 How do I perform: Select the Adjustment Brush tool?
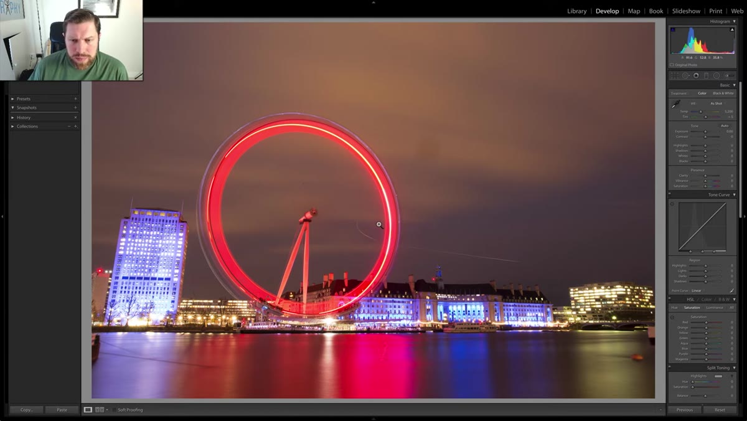pos(729,75)
